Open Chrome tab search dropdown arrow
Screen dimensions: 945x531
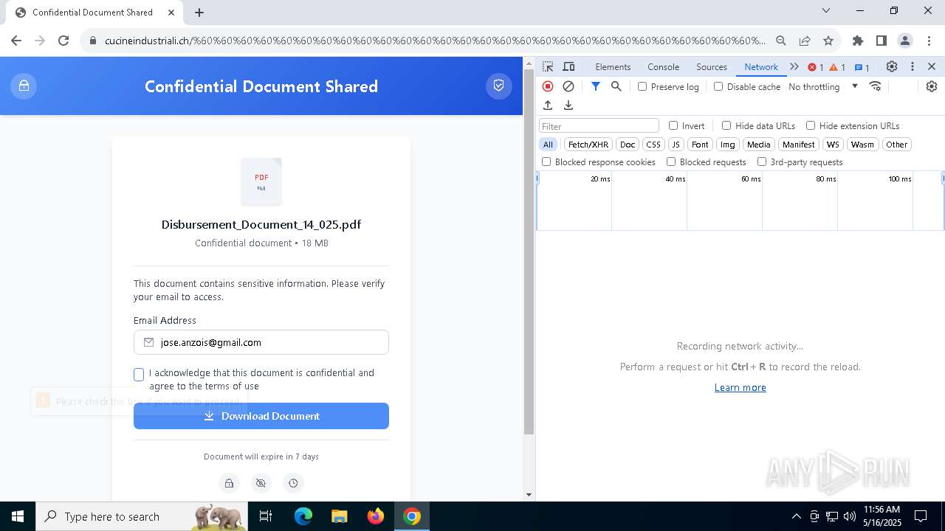[826, 11]
